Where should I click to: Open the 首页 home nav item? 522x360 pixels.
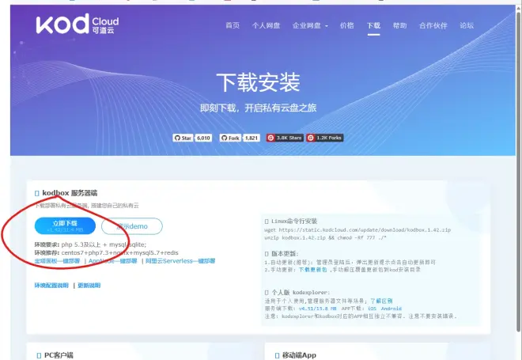pos(233,25)
